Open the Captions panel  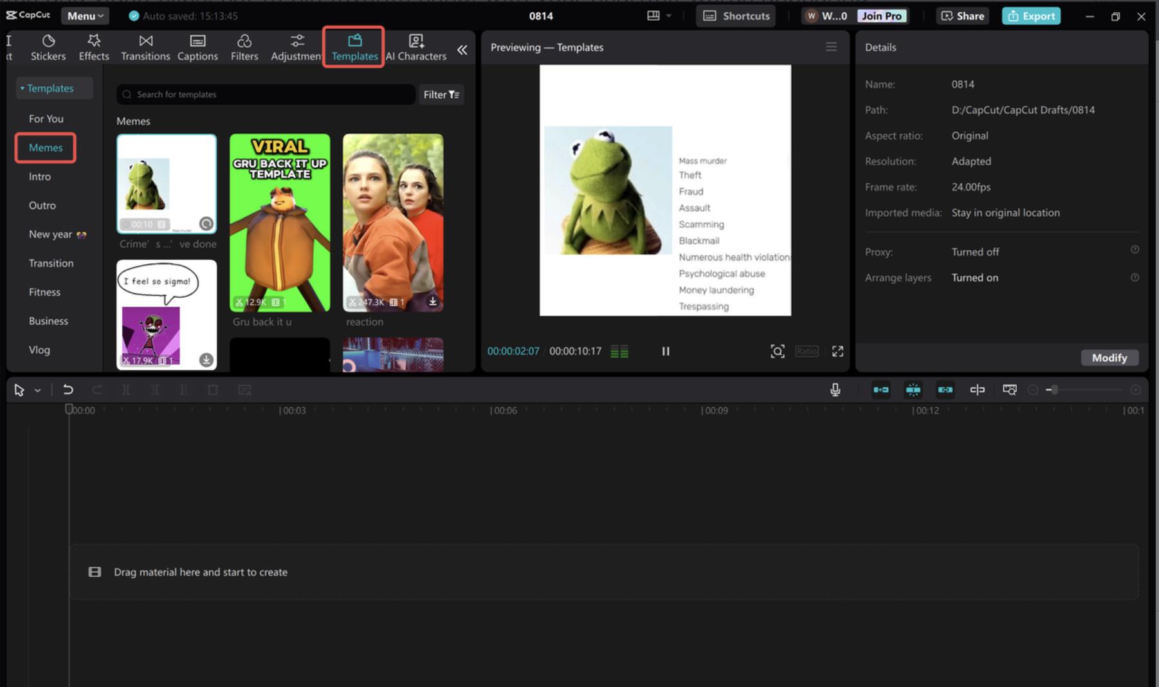coord(197,48)
